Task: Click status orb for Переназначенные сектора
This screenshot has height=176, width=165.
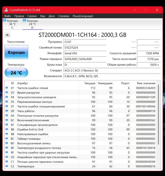Action: pyautogui.click(x=7, y=102)
